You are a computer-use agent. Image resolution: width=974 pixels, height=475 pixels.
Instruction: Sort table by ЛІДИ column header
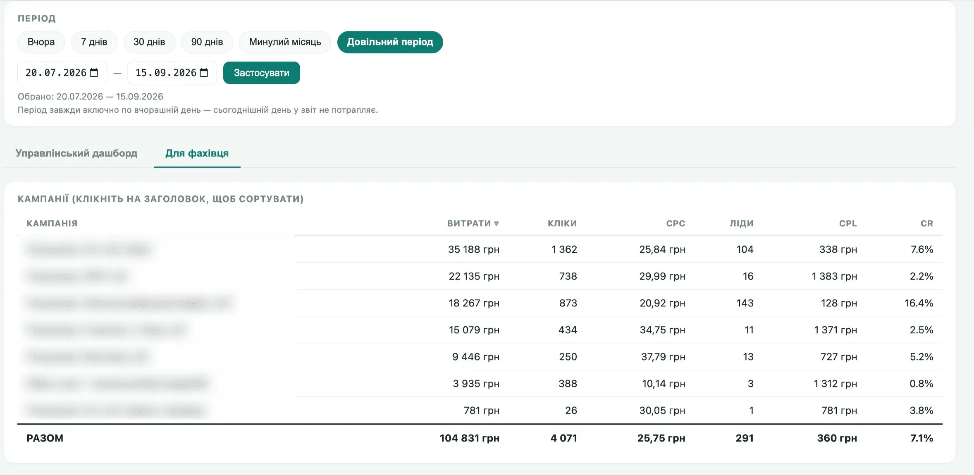[x=742, y=223]
